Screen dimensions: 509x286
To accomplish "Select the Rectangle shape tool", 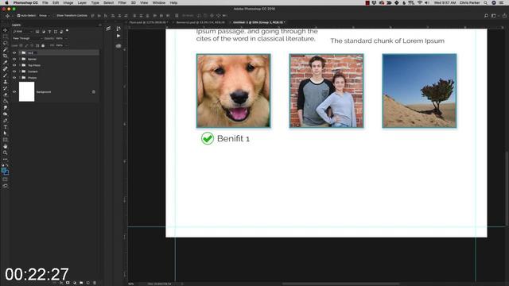I will coord(5,140).
